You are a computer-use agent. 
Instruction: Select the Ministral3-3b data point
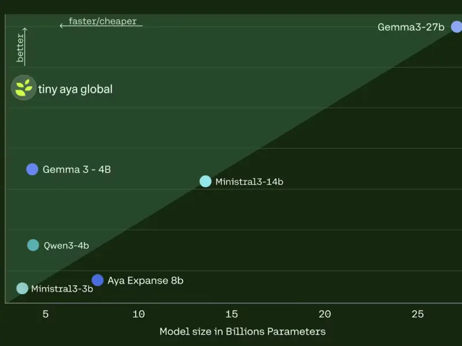point(22,288)
